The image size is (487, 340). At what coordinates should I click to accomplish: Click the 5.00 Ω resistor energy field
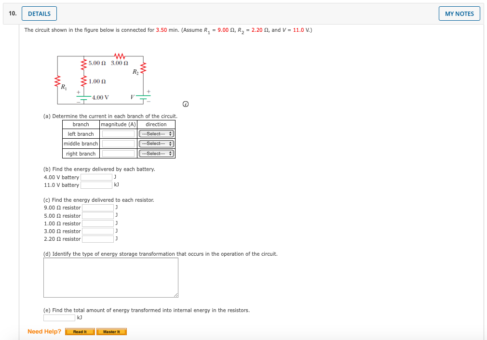click(x=98, y=216)
